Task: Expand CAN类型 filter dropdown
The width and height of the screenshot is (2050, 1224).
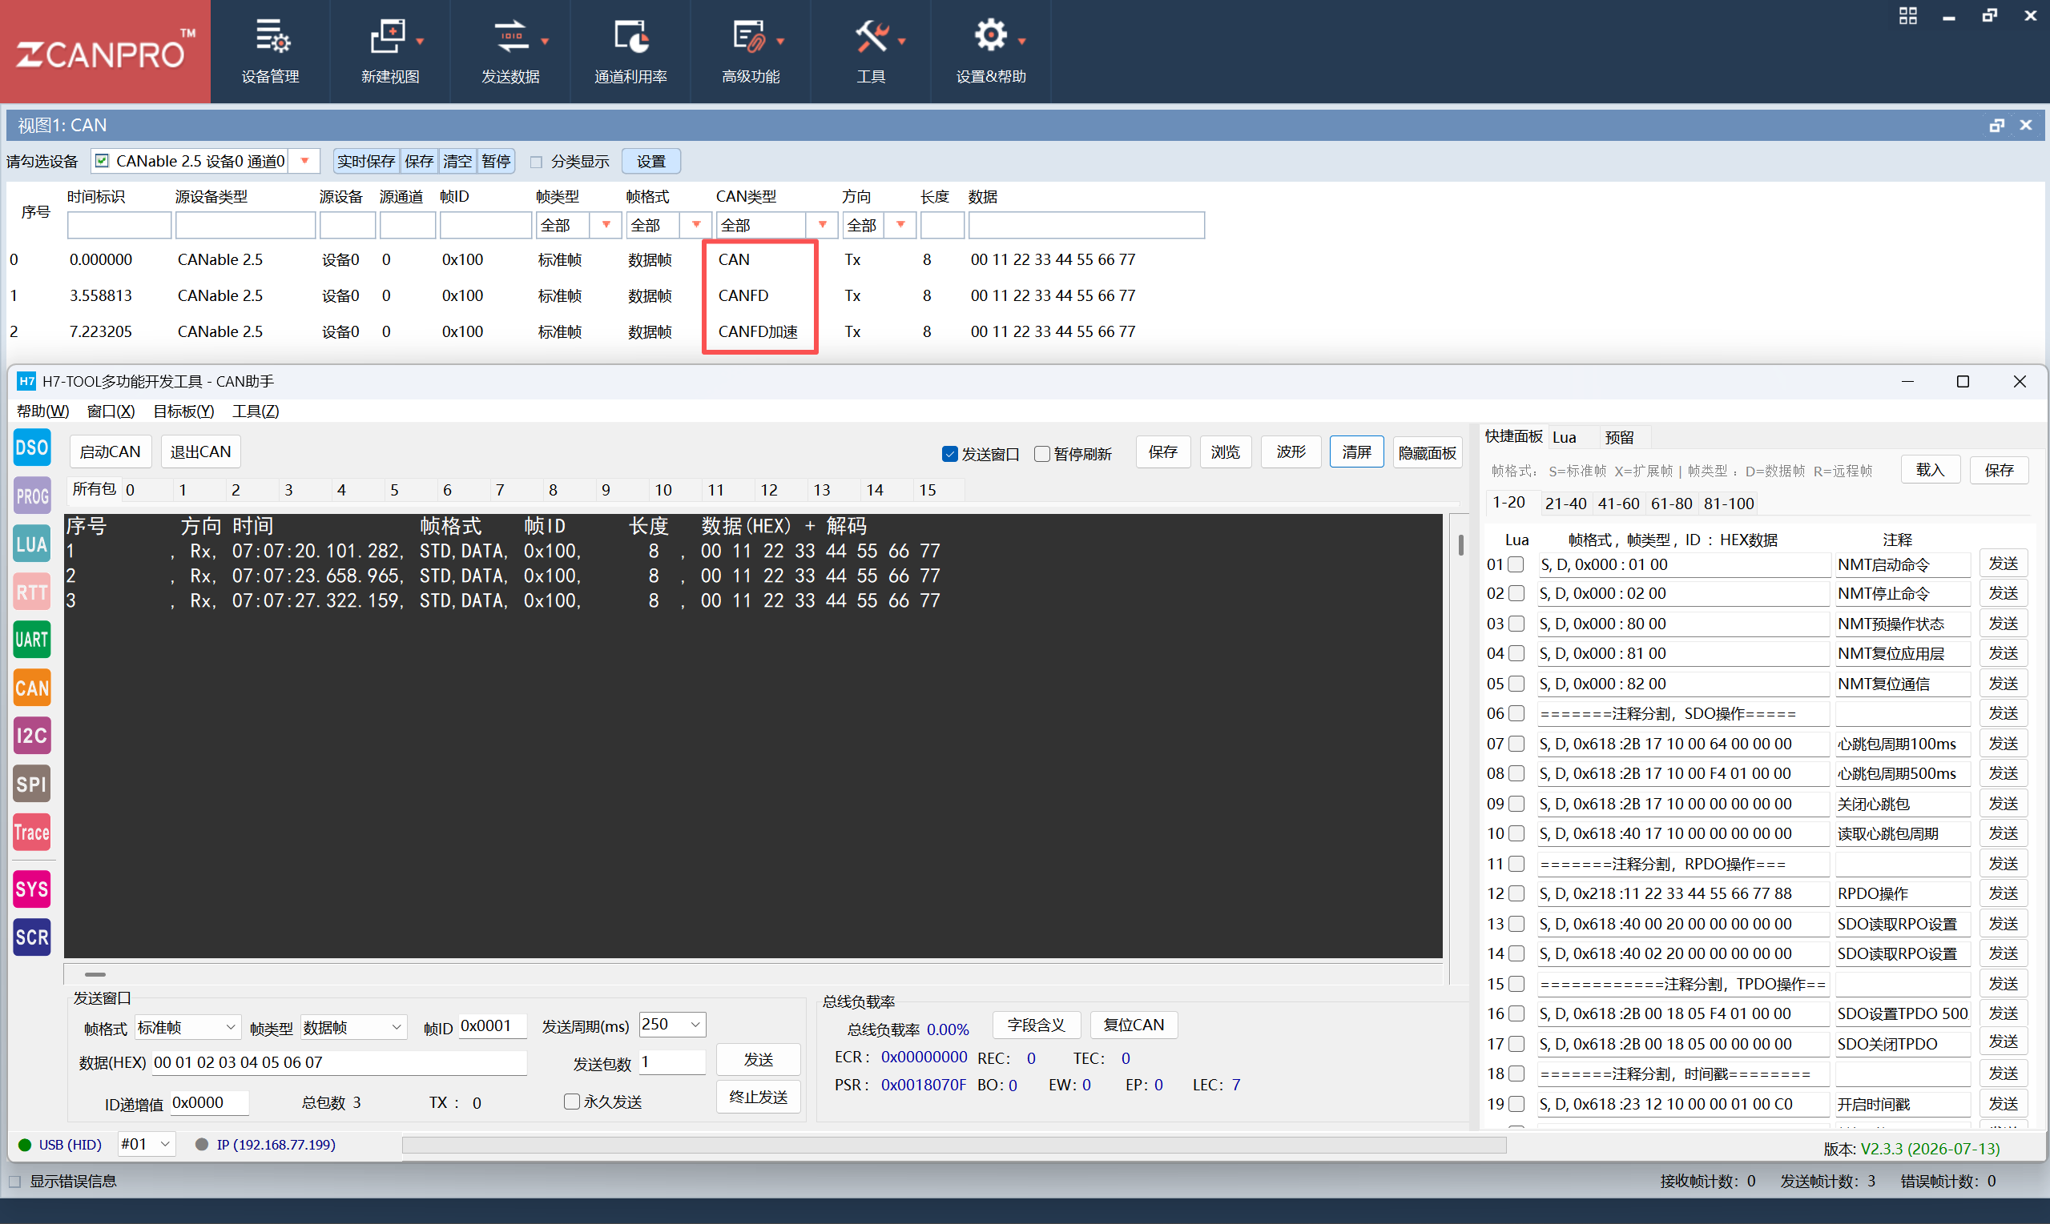Action: point(822,225)
